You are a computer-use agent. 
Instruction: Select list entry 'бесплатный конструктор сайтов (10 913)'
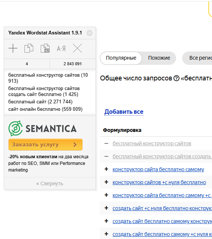point(48,78)
